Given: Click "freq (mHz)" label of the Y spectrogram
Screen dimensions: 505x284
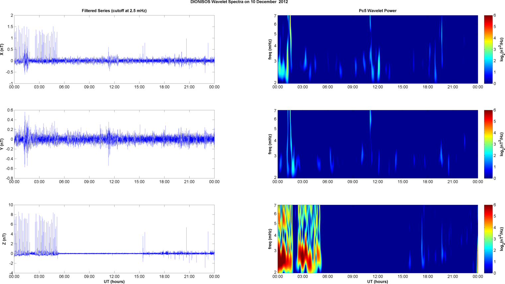Looking at the screenshot, I should [x=270, y=144].
